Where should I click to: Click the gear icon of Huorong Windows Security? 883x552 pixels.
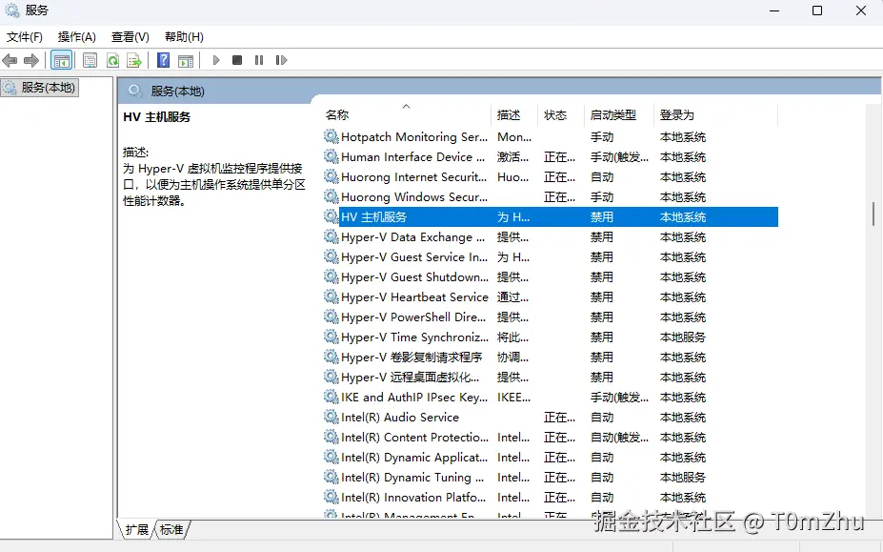tap(331, 196)
